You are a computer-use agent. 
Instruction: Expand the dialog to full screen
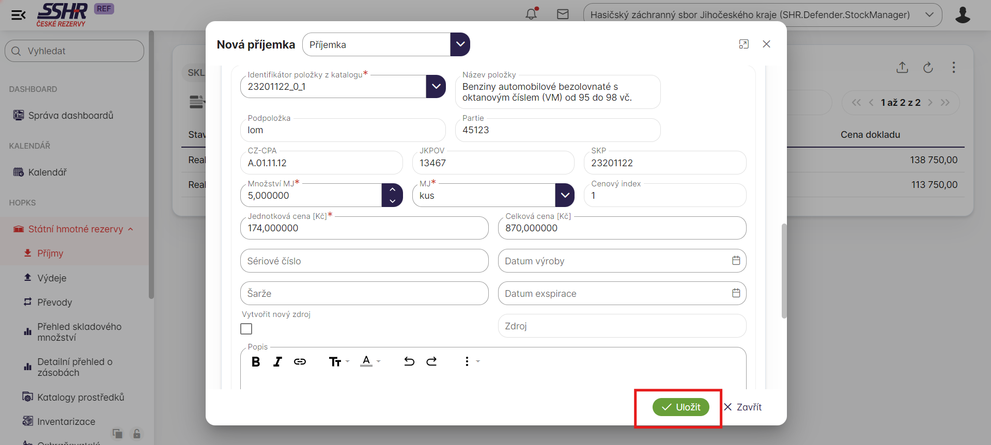coord(744,44)
